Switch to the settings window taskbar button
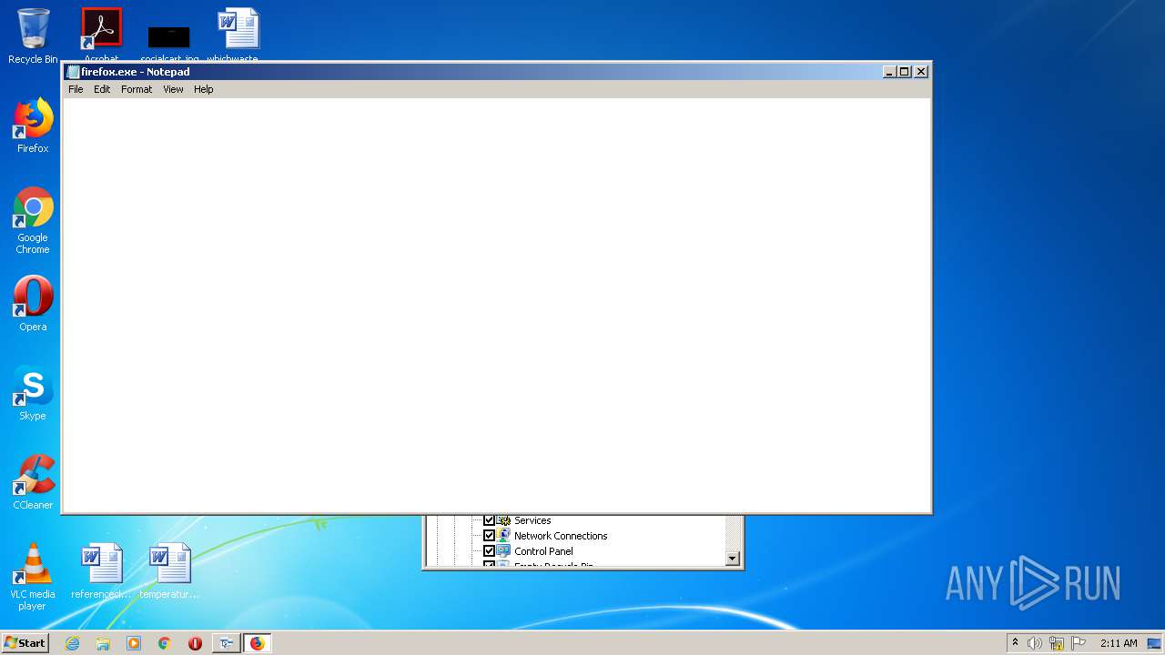The image size is (1165, 655). [226, 643]
